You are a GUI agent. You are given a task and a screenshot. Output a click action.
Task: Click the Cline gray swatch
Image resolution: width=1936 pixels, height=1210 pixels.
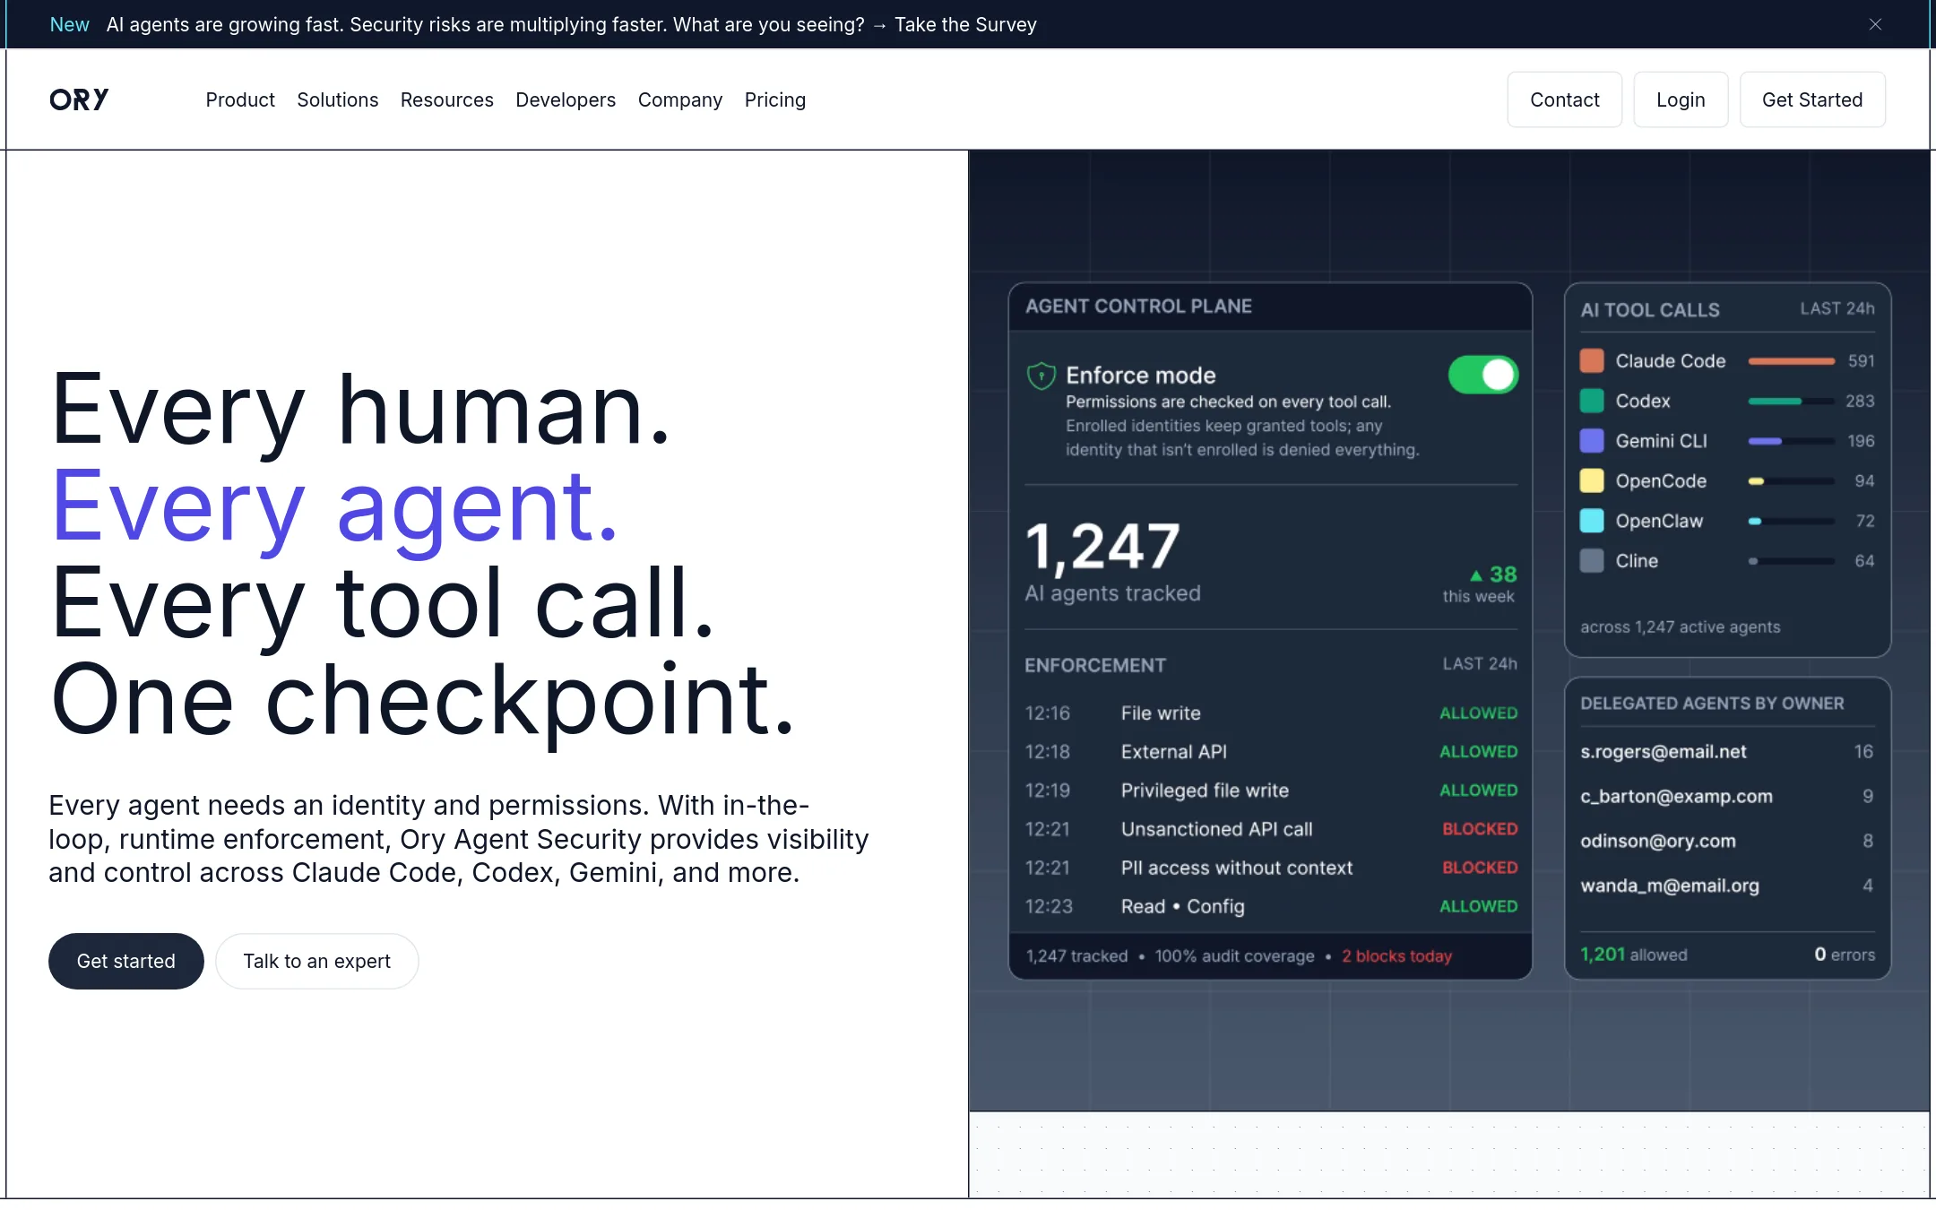point(1592,561)
